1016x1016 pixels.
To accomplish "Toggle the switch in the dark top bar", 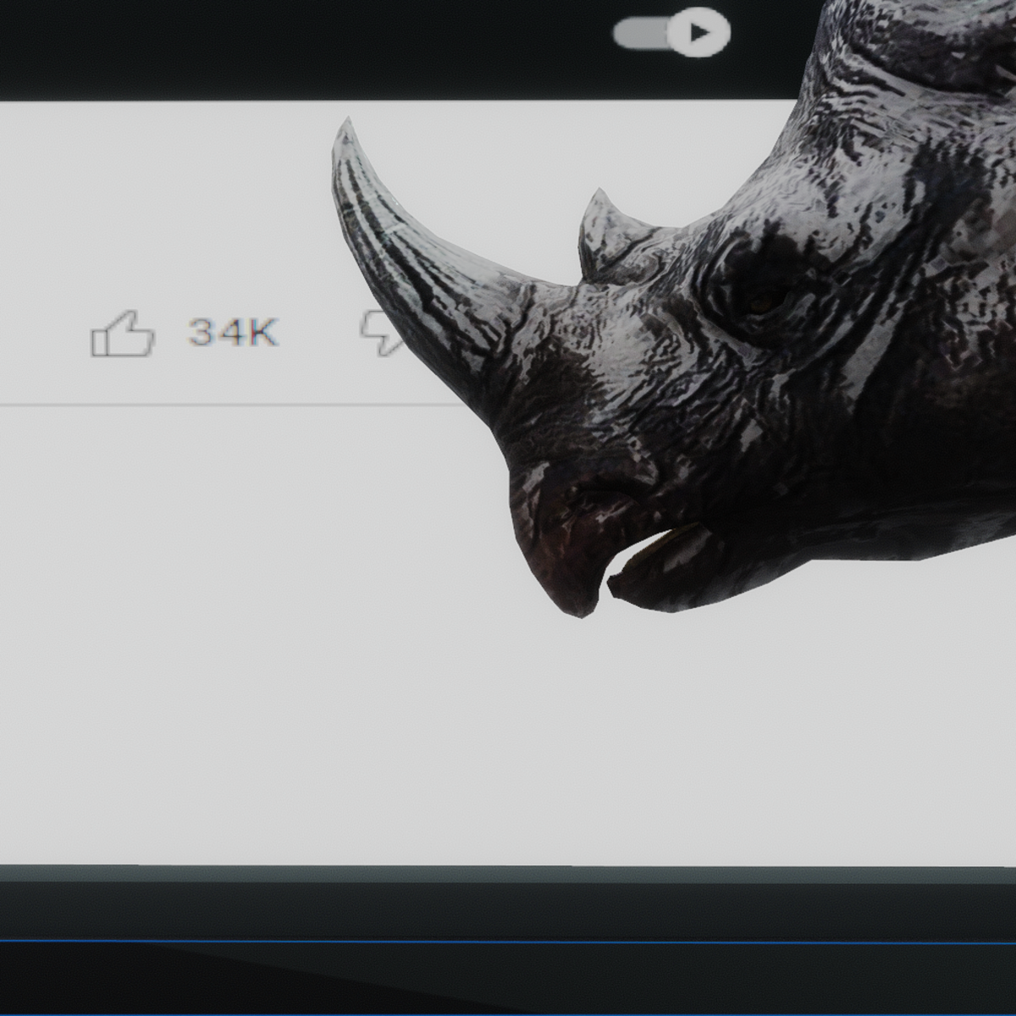I will click(x=669, y=31).
